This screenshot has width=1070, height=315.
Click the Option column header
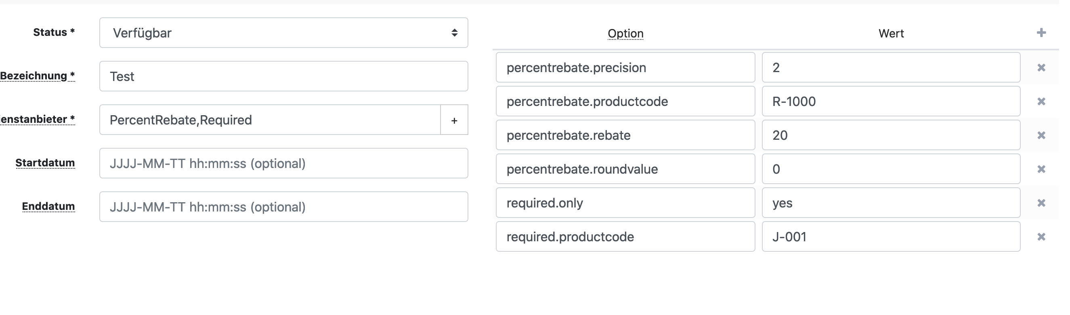click(x=625, y=33)
